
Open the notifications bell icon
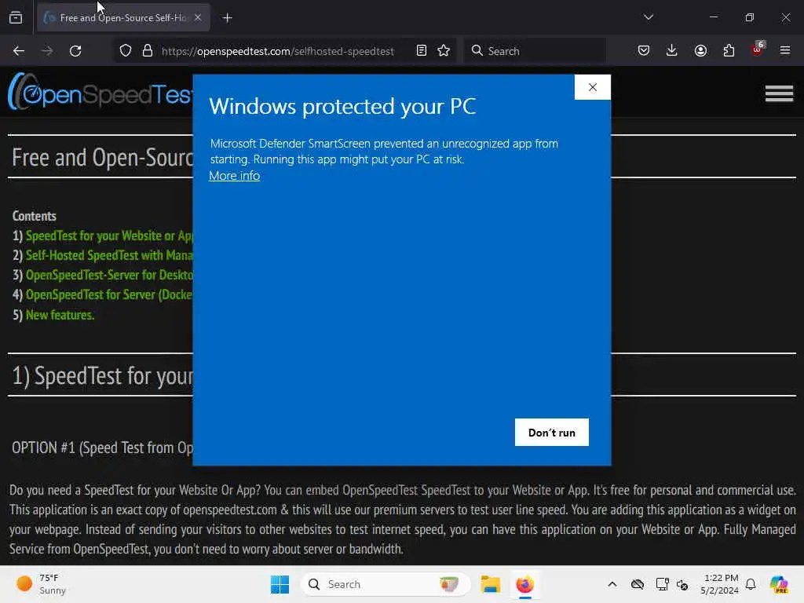point(751,584)
